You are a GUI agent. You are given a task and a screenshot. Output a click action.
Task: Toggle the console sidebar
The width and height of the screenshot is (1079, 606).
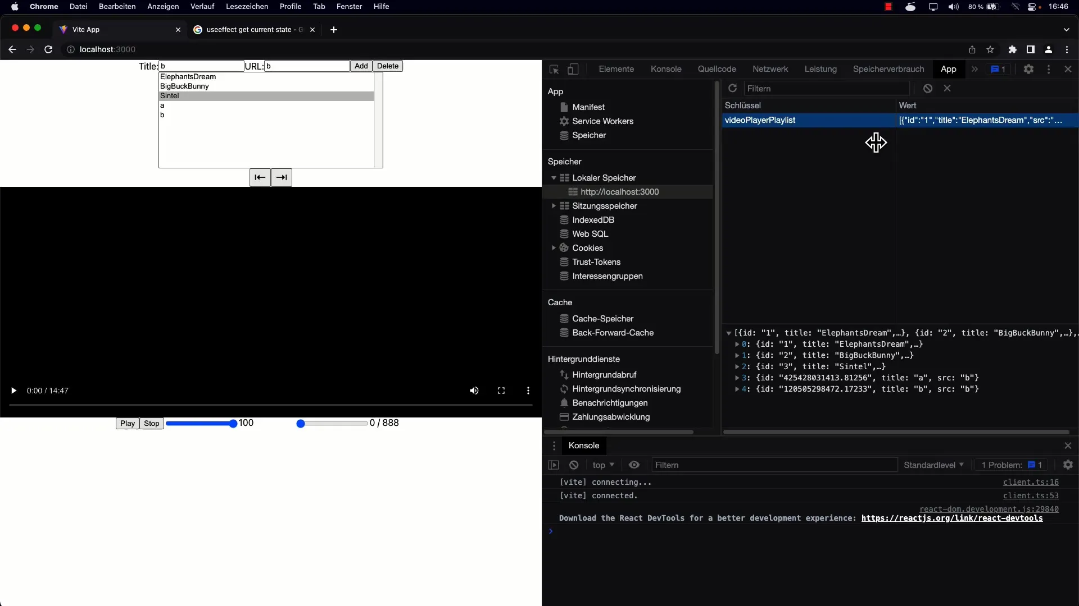pos(554,465)
